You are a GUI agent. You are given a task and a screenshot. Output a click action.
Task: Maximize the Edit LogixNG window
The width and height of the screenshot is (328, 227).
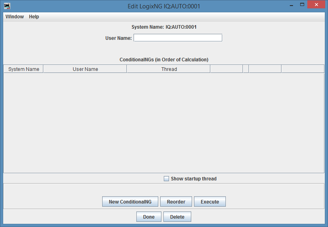click(x=302, y=5)
